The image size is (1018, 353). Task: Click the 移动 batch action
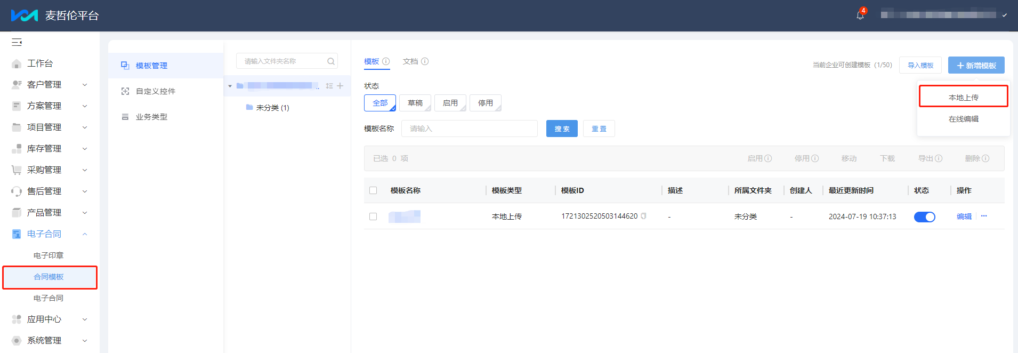[x=849, y=158]
